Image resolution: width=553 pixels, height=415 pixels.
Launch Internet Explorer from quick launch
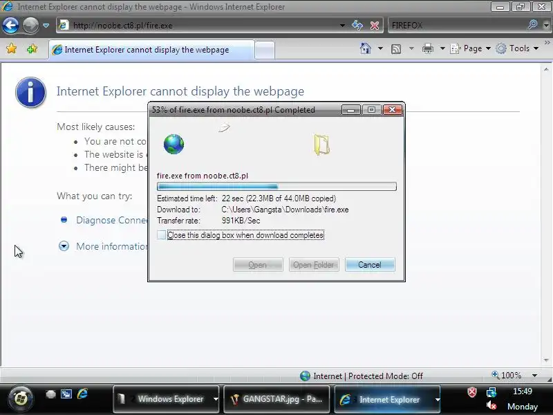(x=82, y=394)
